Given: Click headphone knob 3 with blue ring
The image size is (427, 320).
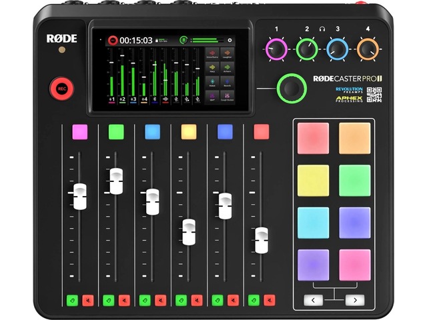Looking at the screenshot, I should [x=337, y=49].
